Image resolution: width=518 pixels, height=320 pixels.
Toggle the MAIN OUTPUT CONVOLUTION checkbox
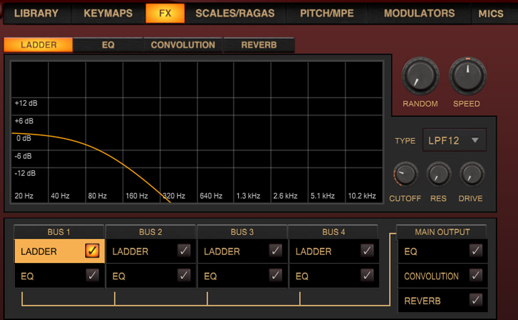click(476, 275)
